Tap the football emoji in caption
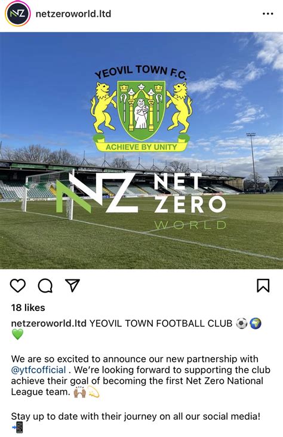The image size is (283, 437). point(241,324)
